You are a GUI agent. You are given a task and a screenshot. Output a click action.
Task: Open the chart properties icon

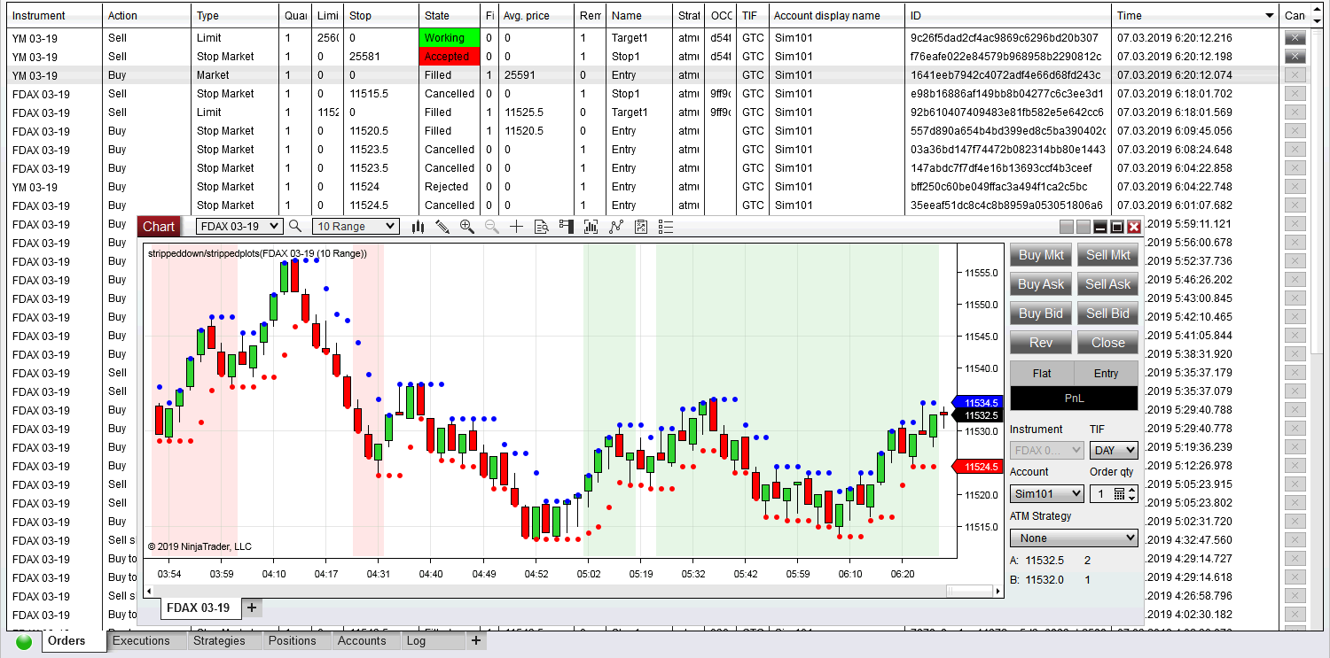[642, 227]
